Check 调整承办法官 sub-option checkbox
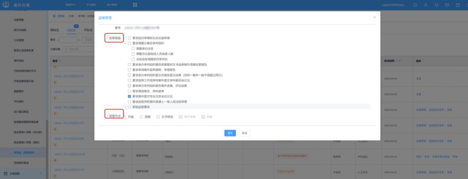This screenshot has width=468, height=179. click(133, 48)
